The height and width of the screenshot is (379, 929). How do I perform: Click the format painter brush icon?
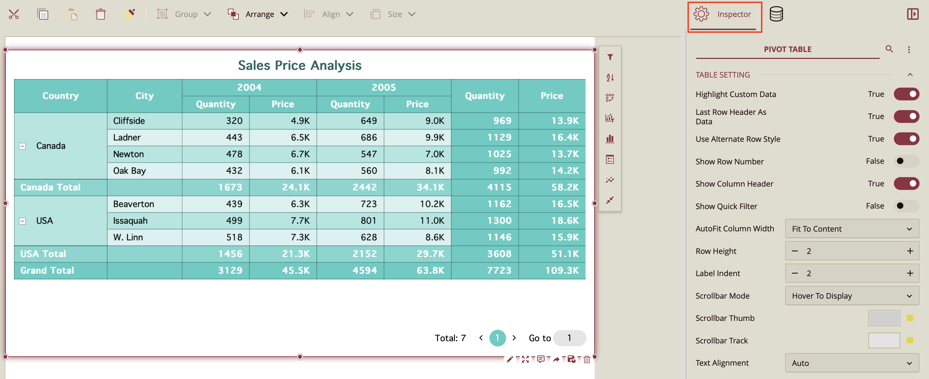(130, 14)
